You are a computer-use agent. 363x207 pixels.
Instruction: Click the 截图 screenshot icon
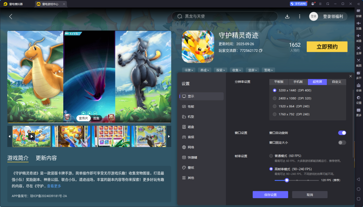click(358, 62)
